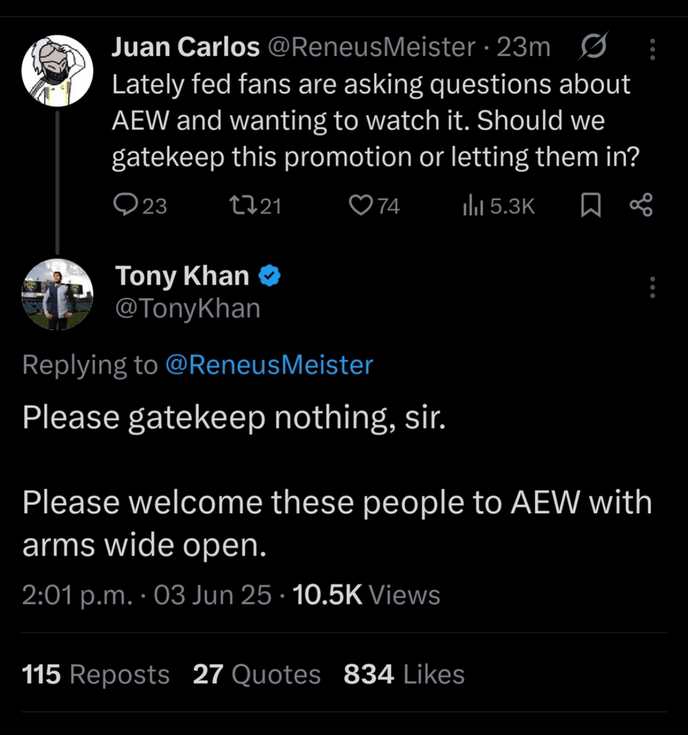Open Tony Khan's display name
Screen dimensions: 688x735
pyautogui.click(x=182, y=276)
